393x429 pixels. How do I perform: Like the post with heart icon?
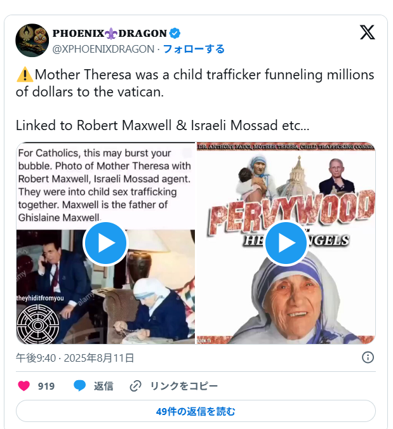[x=24, y=386]
